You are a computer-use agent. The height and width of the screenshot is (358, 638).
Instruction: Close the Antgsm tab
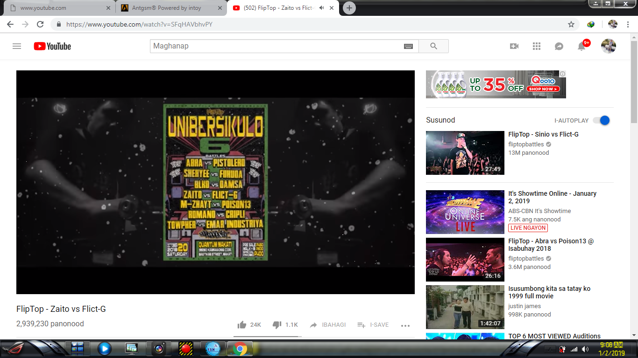tap(220, 8)
